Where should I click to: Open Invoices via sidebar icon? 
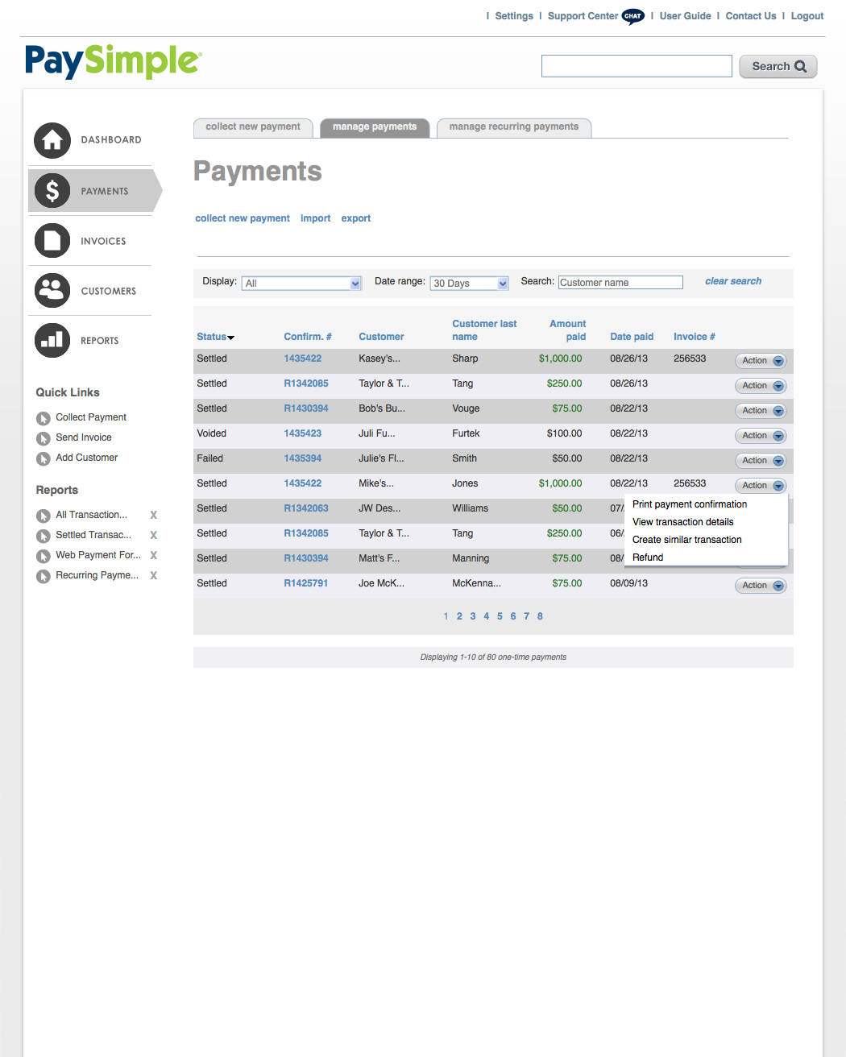[52, 240]
